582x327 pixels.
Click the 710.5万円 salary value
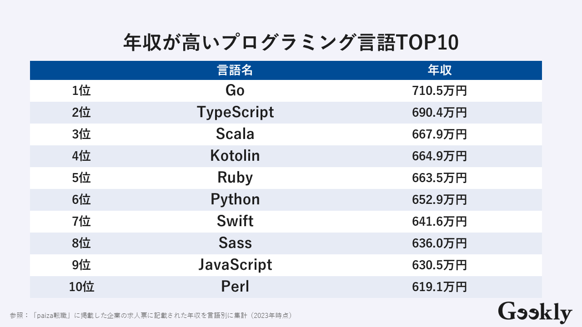pyautogui.click(x=439, y=91)
